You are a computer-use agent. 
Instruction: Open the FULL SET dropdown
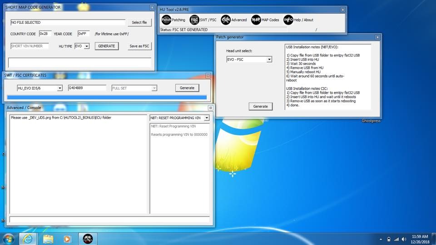pos(154,88)
